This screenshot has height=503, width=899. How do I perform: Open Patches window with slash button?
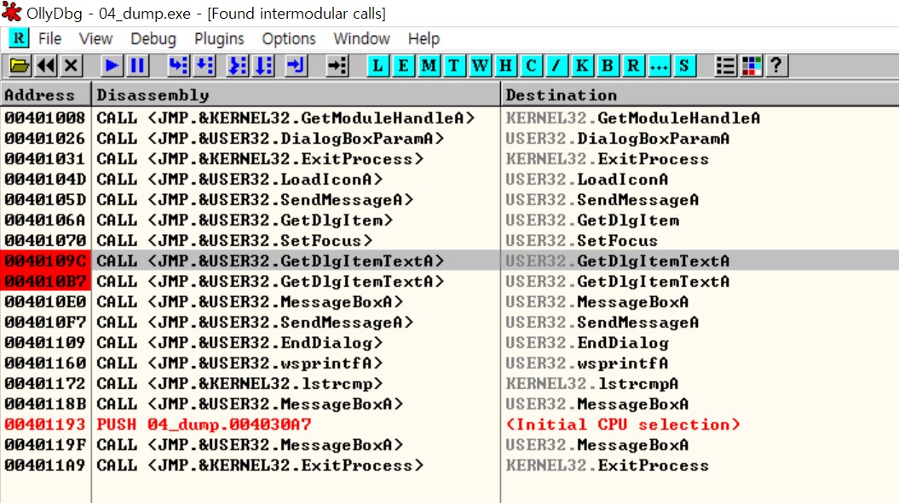(x=556, y=66)
